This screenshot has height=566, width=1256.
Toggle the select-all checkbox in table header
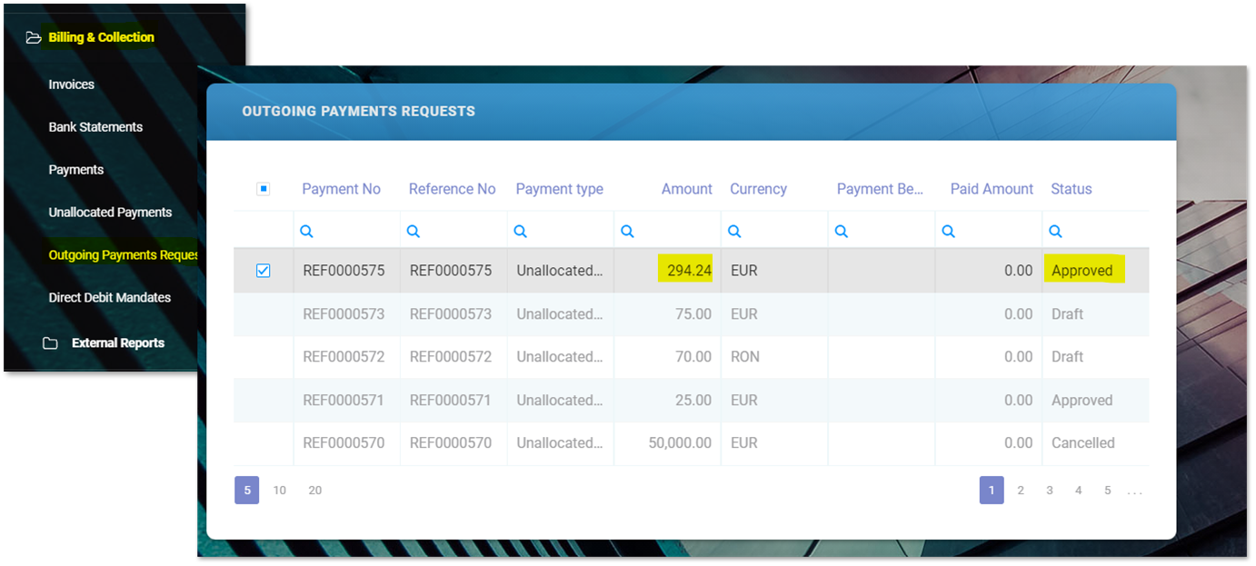point(264,189)
